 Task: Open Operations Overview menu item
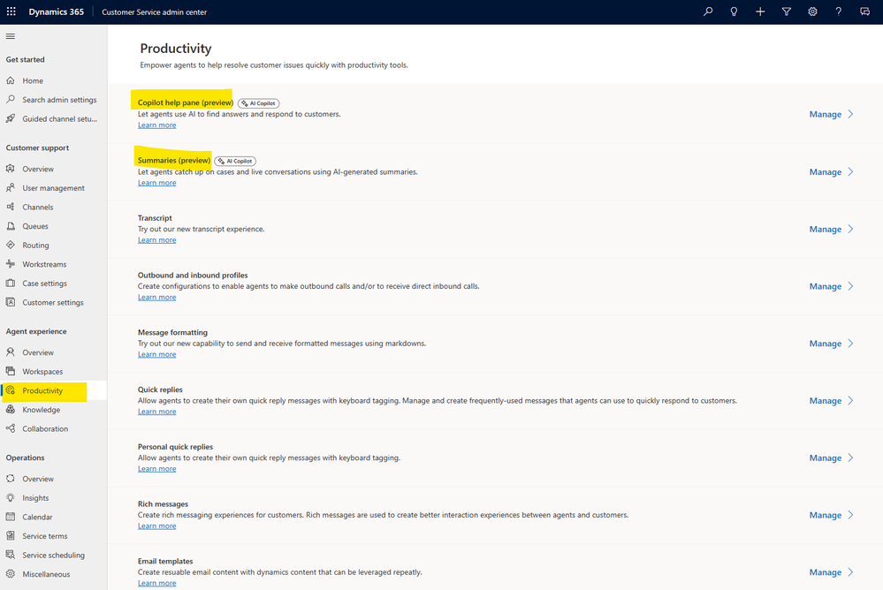point(54,479)
